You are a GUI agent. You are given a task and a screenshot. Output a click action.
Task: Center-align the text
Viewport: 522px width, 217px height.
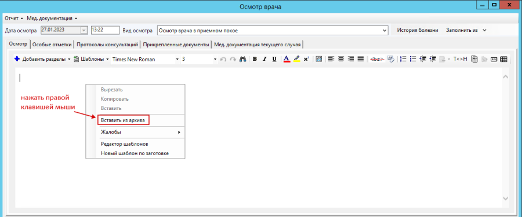340,60
